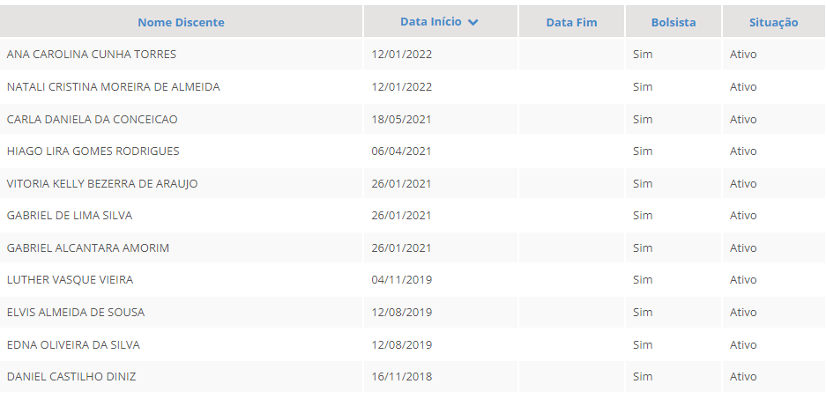
Task: Click on Daniel Castilho Diniz
Action: click(x=71, y=377)
